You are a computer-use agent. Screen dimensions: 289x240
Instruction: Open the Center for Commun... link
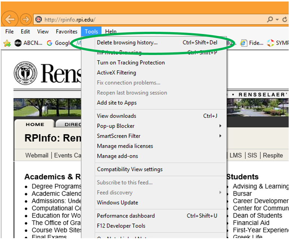(261, 208)
